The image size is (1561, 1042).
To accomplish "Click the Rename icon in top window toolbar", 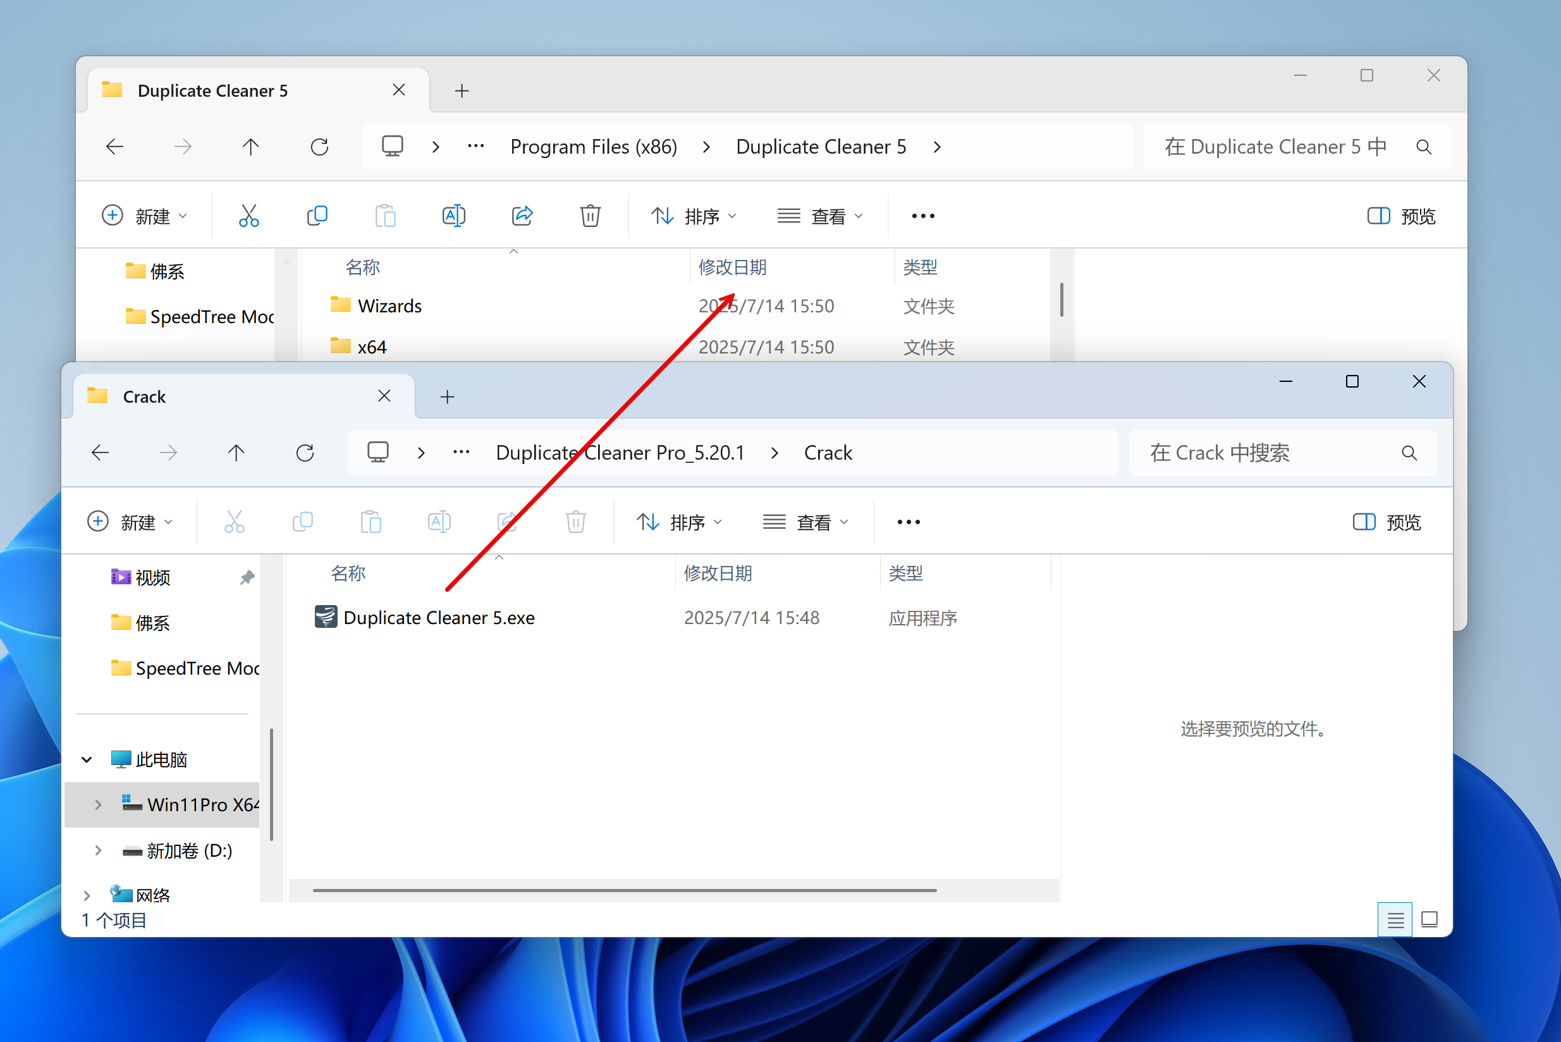I will coord(453,216).
